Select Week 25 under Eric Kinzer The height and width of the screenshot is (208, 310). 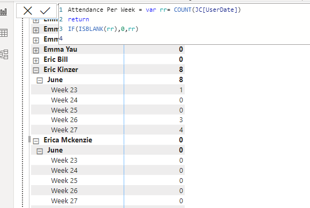[x=64, y=110]
